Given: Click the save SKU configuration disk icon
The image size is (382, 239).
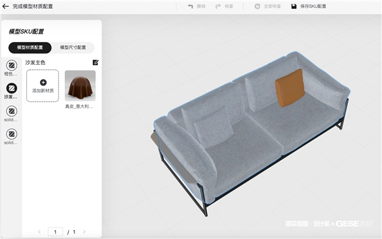Looking at the screenshot, I should tap(294, 6).
